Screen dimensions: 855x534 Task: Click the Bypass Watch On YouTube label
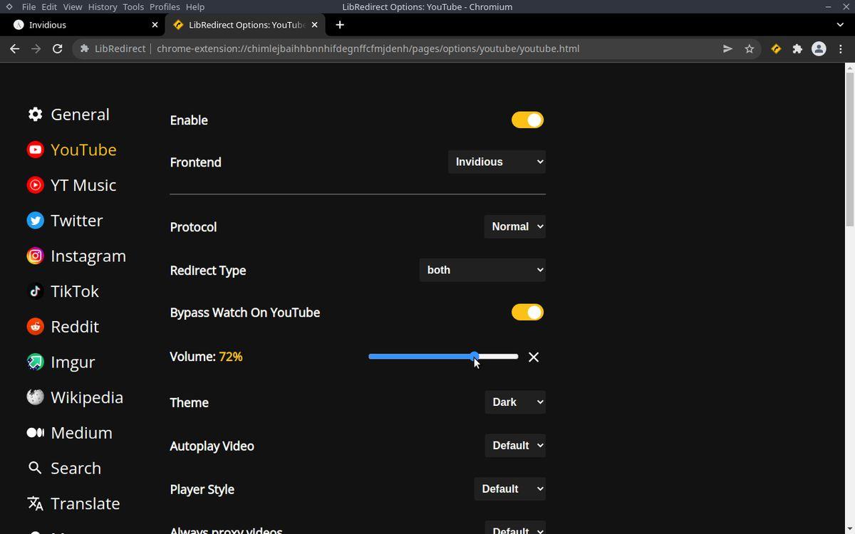pos(245,313)
